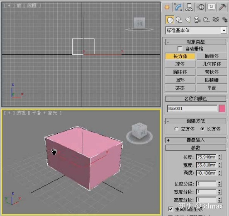229x216 pixels.
Task: Collapse the 创建方法 rollout
Action: (196, 121)
